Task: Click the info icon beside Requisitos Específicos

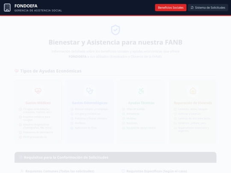Action: [123, 171]
